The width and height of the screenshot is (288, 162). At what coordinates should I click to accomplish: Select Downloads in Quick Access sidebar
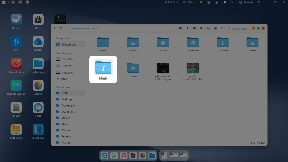coord(68,105)
